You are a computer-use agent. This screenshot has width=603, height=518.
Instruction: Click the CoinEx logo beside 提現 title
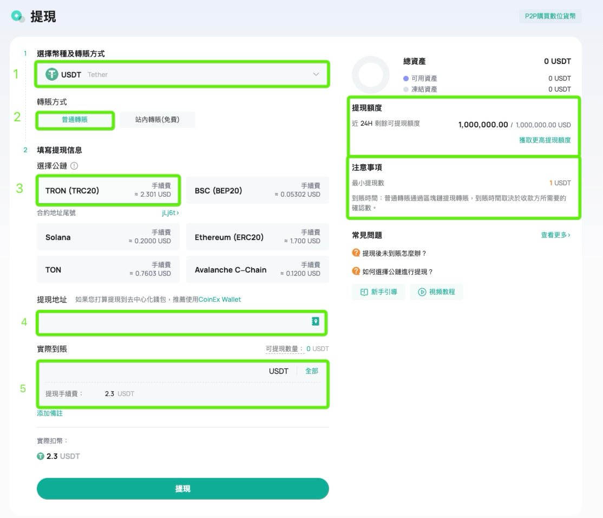coord(18,17)
